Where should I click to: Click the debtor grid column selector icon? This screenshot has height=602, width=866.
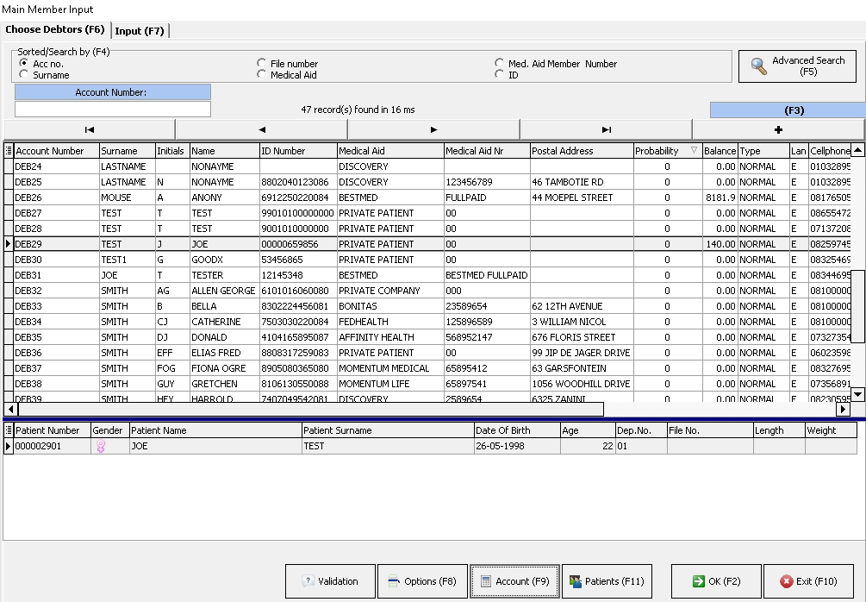9,151
